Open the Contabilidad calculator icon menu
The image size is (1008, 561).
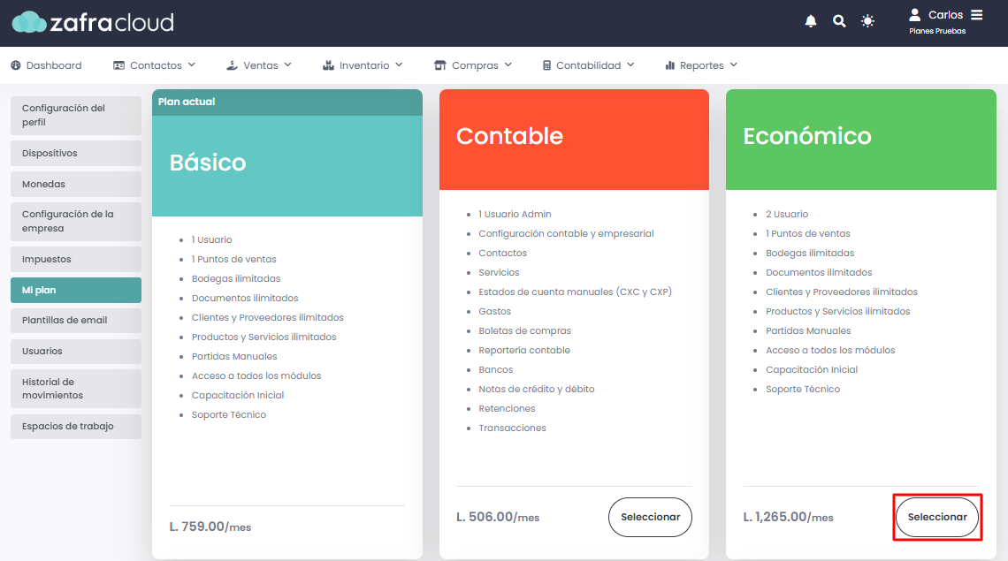point(546,65)
